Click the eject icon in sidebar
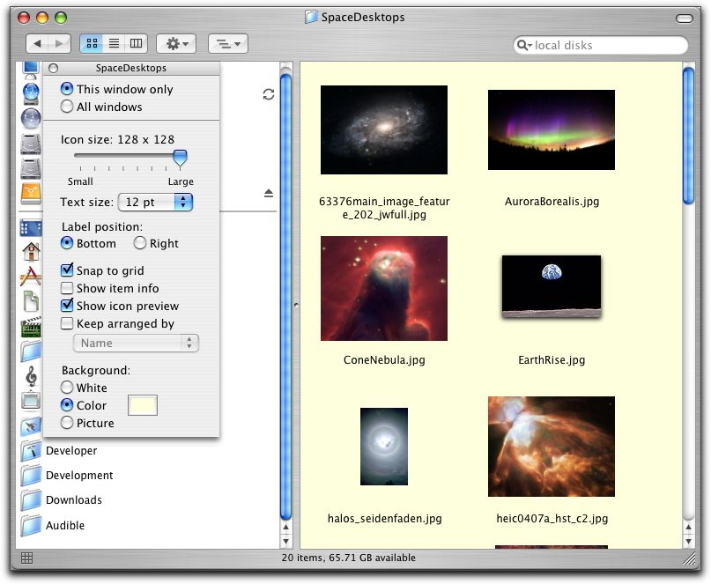 point(269,193)
